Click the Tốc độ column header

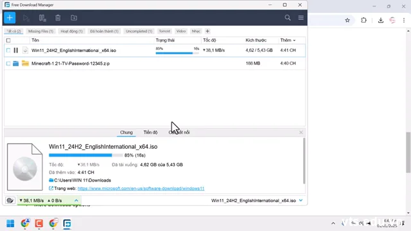[209, 40]
